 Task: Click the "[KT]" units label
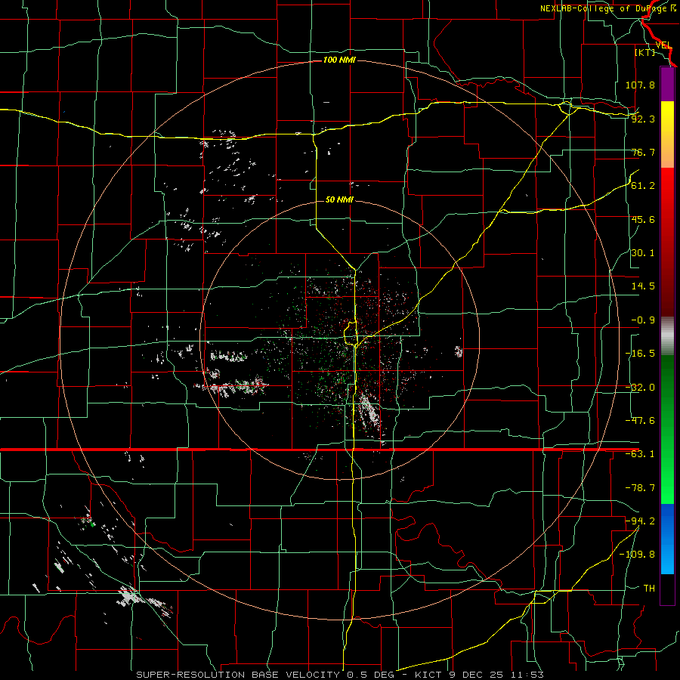pos(645,52)
